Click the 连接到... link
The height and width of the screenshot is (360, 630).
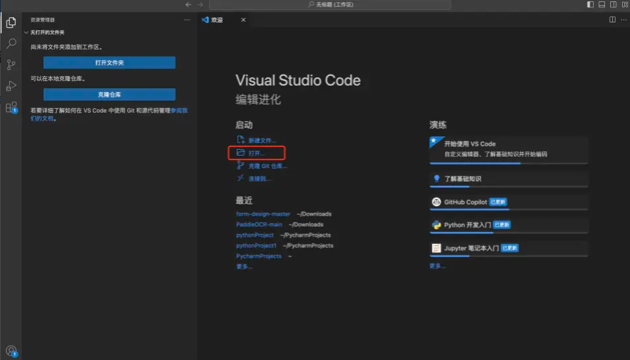click(259, 179)
